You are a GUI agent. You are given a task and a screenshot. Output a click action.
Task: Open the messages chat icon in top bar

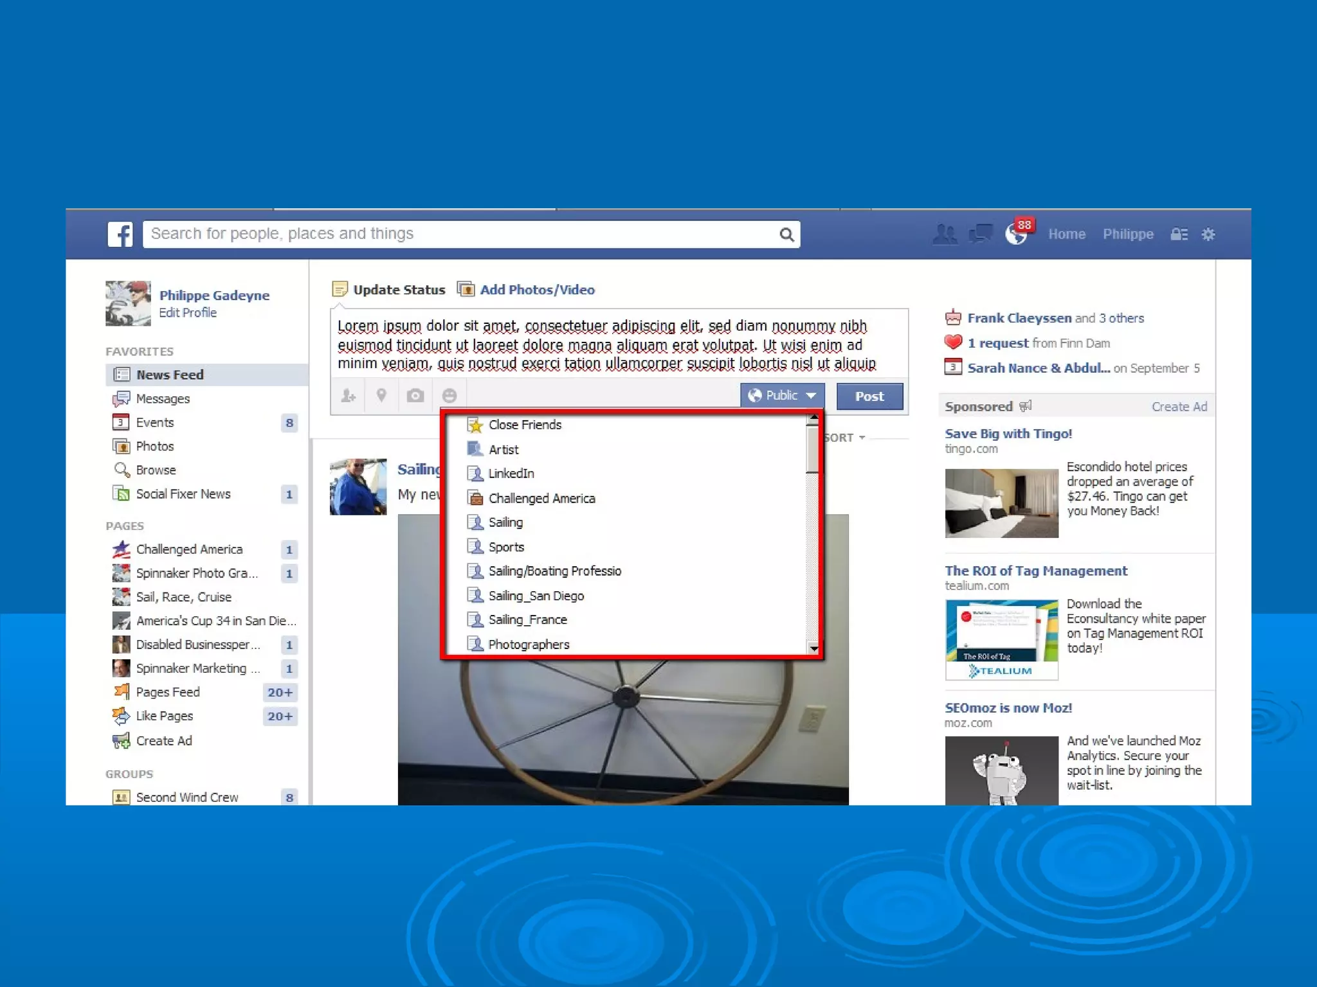pos(981,234)
